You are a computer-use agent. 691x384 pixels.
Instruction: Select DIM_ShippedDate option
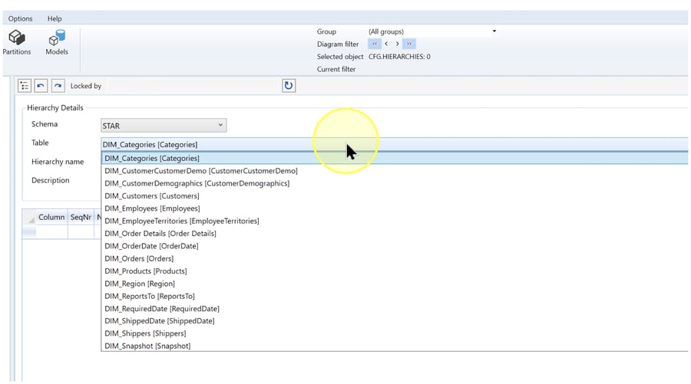395,320
